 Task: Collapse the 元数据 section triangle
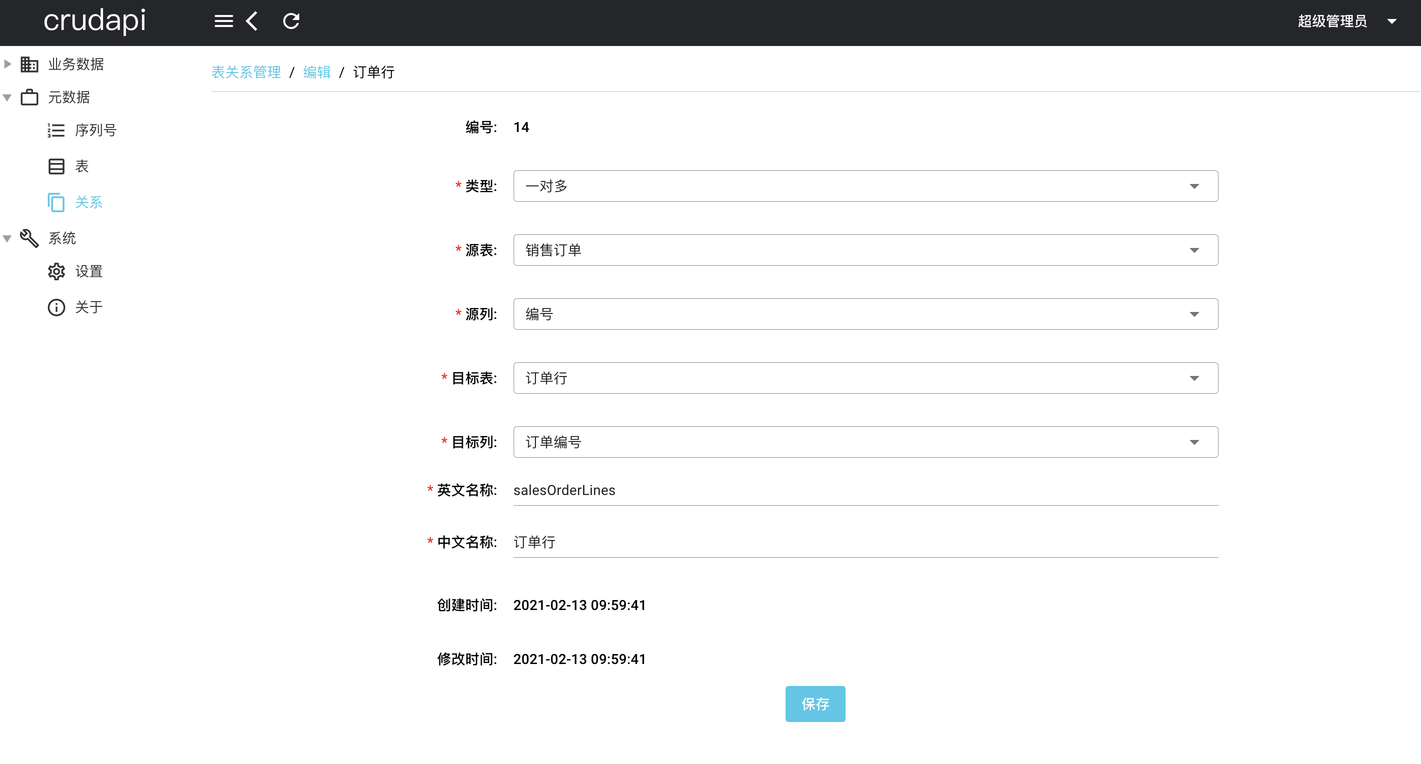pos(7,97)
